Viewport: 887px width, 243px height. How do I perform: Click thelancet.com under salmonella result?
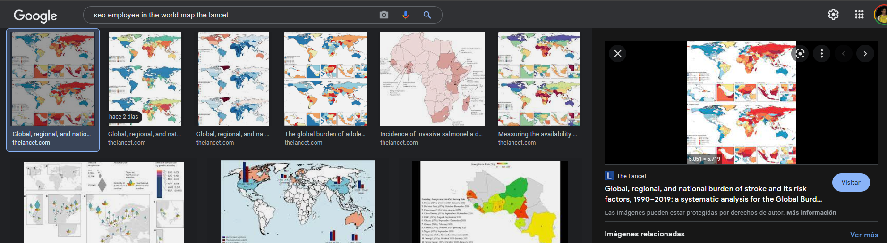tap(399, 143)
